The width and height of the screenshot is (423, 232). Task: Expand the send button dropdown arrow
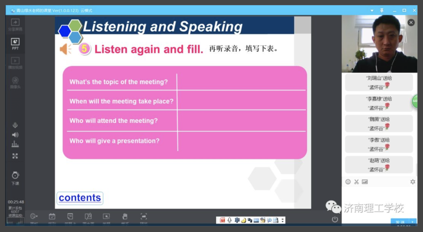[412, 222]
